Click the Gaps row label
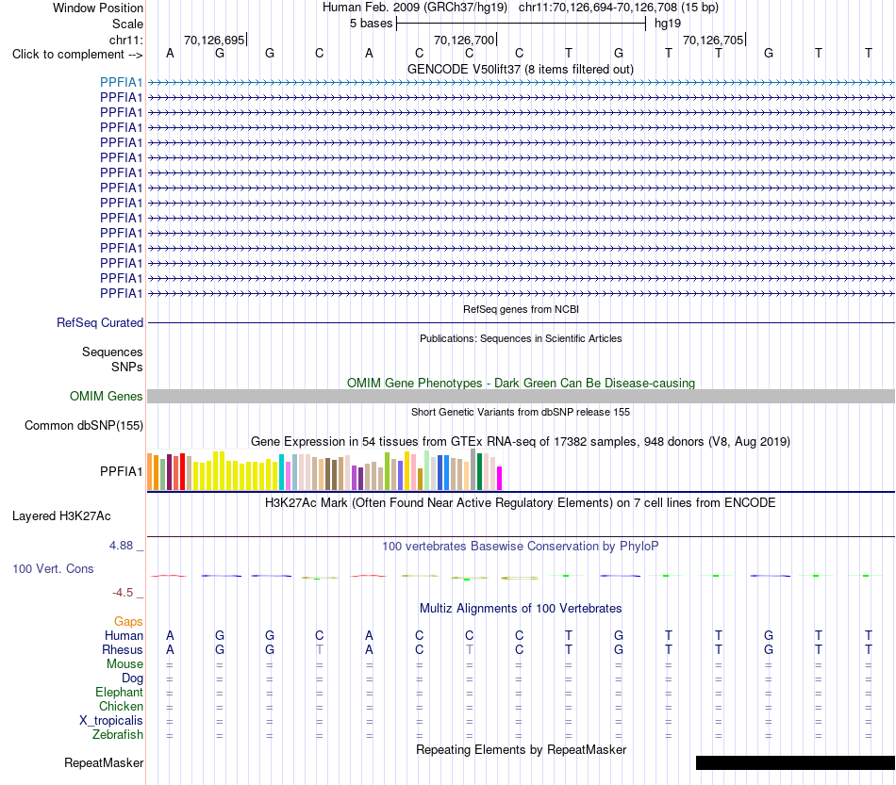 coord(128,622)
